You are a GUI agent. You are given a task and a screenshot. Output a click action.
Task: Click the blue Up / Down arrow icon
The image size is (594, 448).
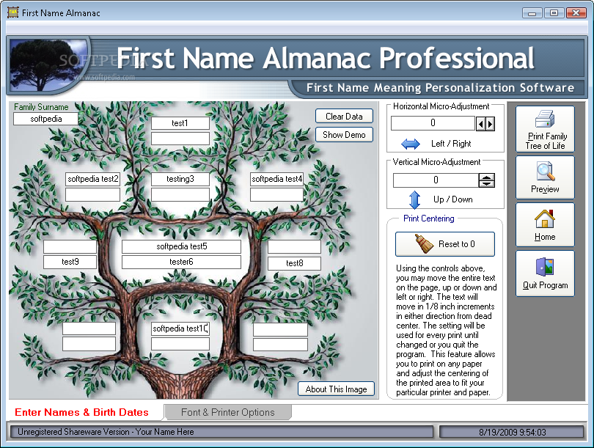tap(415, 199)
